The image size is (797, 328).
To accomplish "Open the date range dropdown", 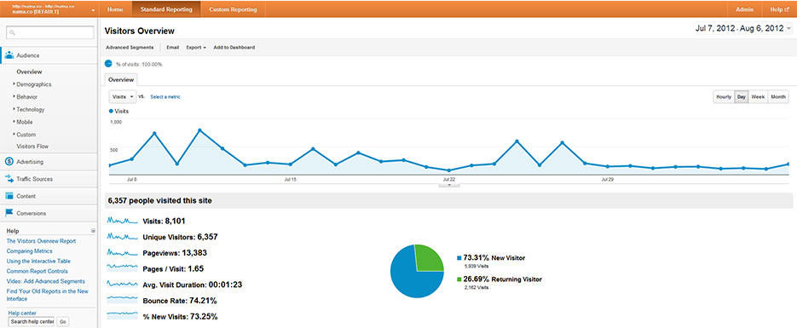I will pos(742,29).
